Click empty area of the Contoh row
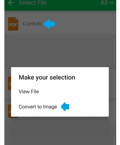 pos(85,24)
